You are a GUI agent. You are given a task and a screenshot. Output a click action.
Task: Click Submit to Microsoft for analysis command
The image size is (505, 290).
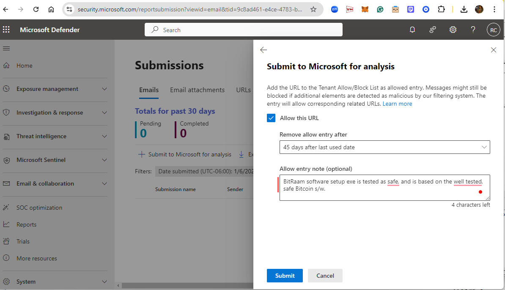click(x=184, y=154)
